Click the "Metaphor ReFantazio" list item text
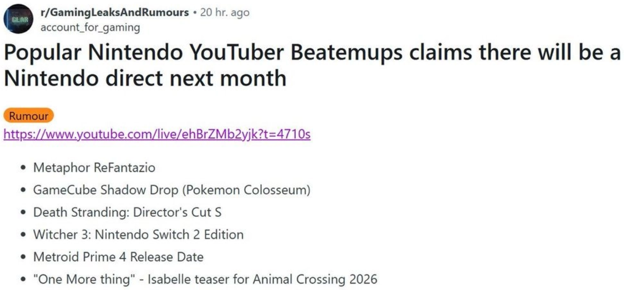 94,168
